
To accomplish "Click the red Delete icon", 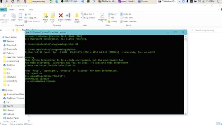I will pos(61,15).
